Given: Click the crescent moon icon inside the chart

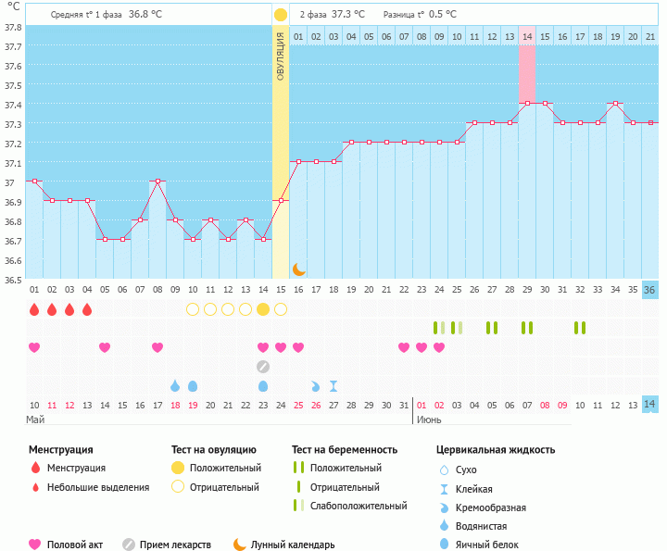Looking at the screenshot, I should coord(298,269).
